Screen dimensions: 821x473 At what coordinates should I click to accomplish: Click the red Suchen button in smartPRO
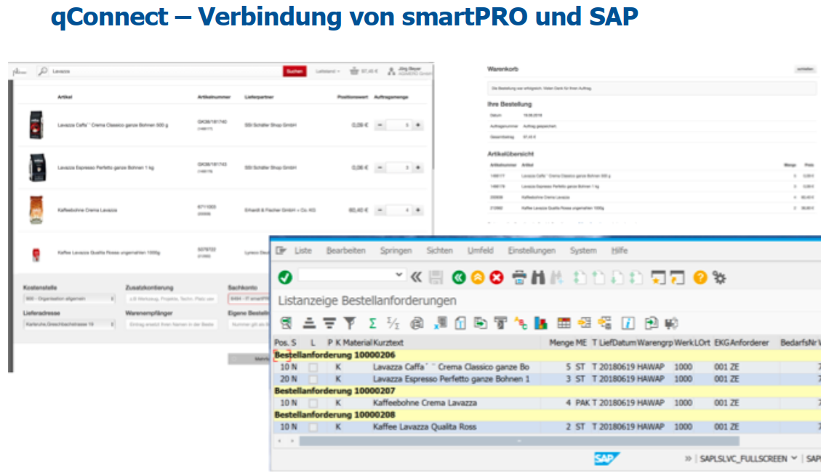(x=295, y=71)
